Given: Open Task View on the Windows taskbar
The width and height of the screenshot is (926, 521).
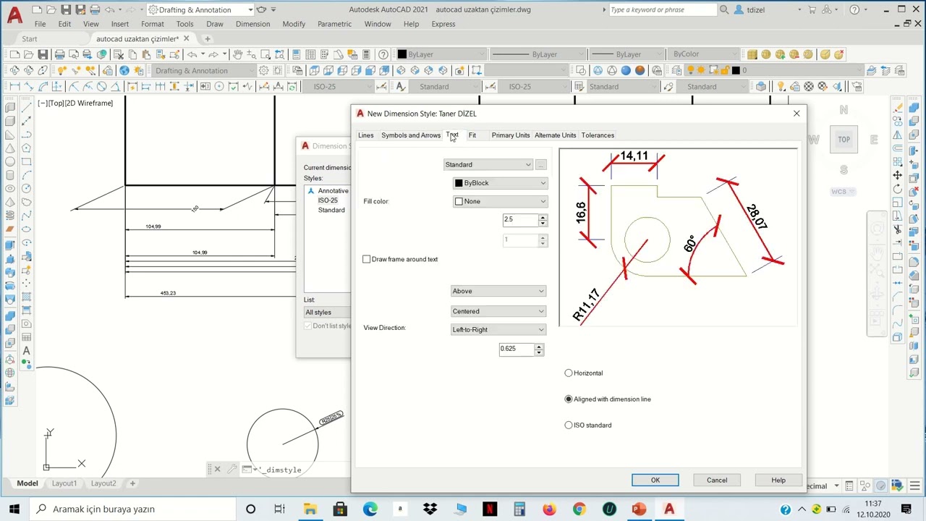Looking at the screenshot, I should (279, 509).
